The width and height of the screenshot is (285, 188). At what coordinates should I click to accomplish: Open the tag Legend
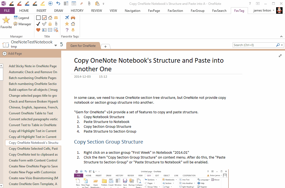[21, 18]
